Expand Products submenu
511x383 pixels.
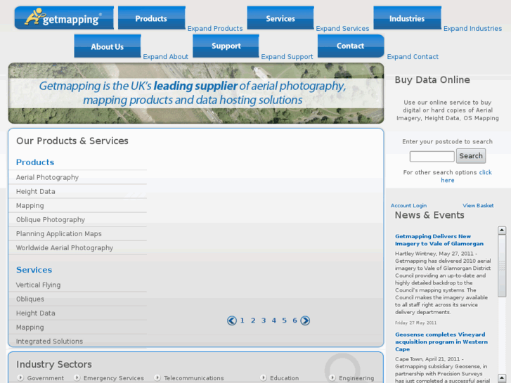point(215,28)
